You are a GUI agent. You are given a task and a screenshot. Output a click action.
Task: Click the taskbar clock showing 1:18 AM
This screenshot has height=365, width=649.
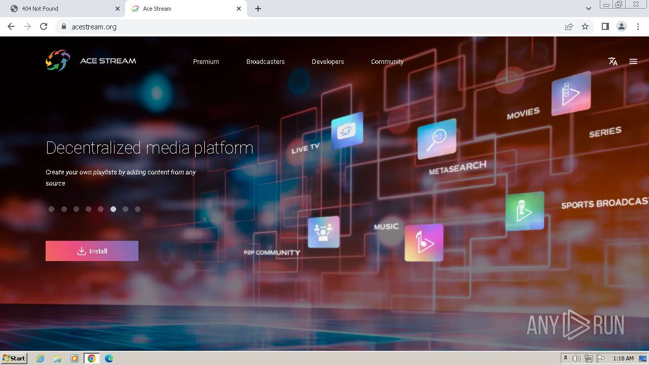[623, 358]
